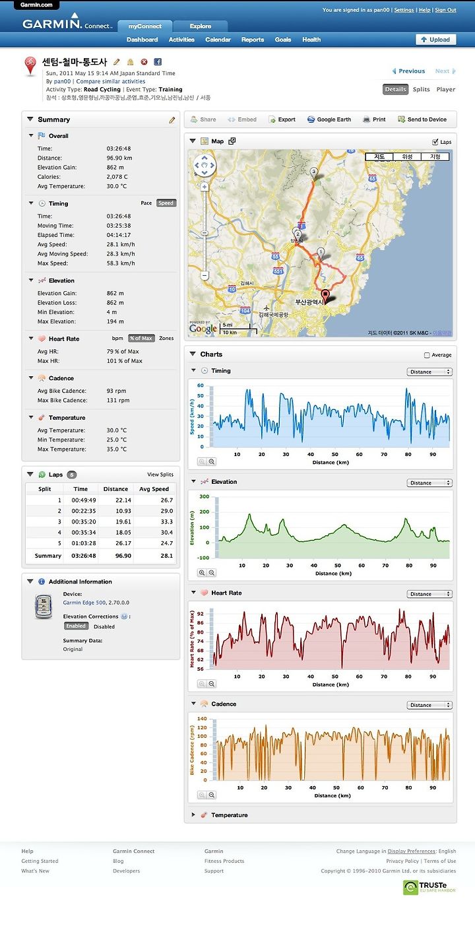
Task: Set Elevation Corrections to Disabled
Action: pos(104,626)
